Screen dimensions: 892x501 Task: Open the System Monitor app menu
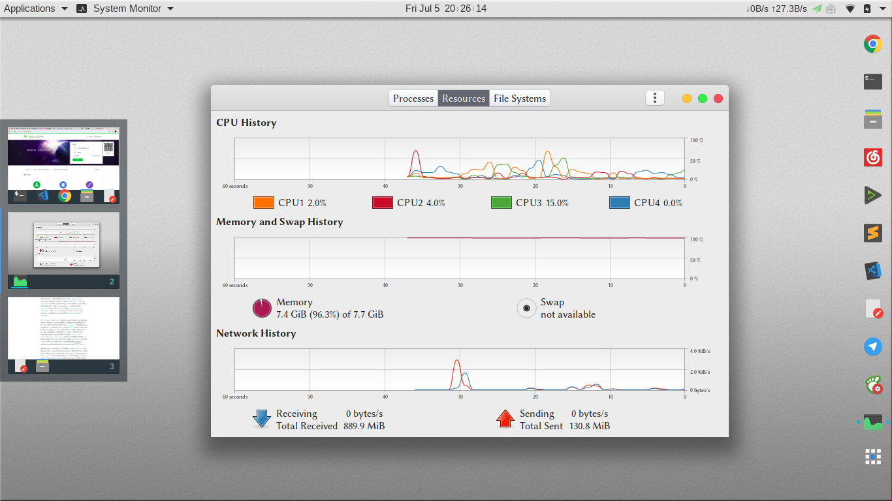click(x=125, y=8)
